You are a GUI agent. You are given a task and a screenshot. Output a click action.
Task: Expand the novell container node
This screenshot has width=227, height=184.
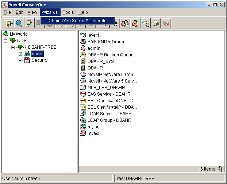click(20, 54)
